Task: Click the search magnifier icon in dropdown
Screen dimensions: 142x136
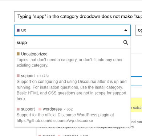Action: click(126, 42)
